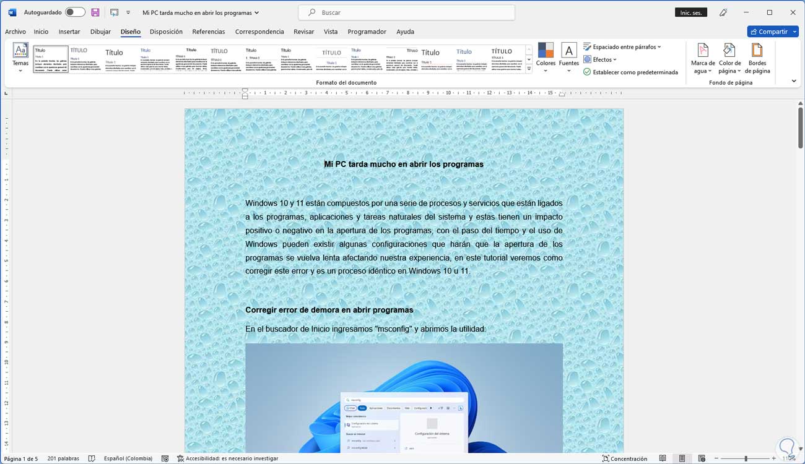Screen dimensions: 805x464
Task: Click the spelling check book icon in status bar
Action: (92, 458)
